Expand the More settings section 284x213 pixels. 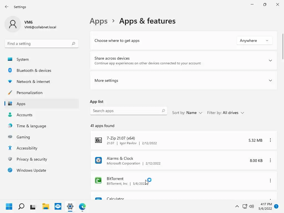270,80
